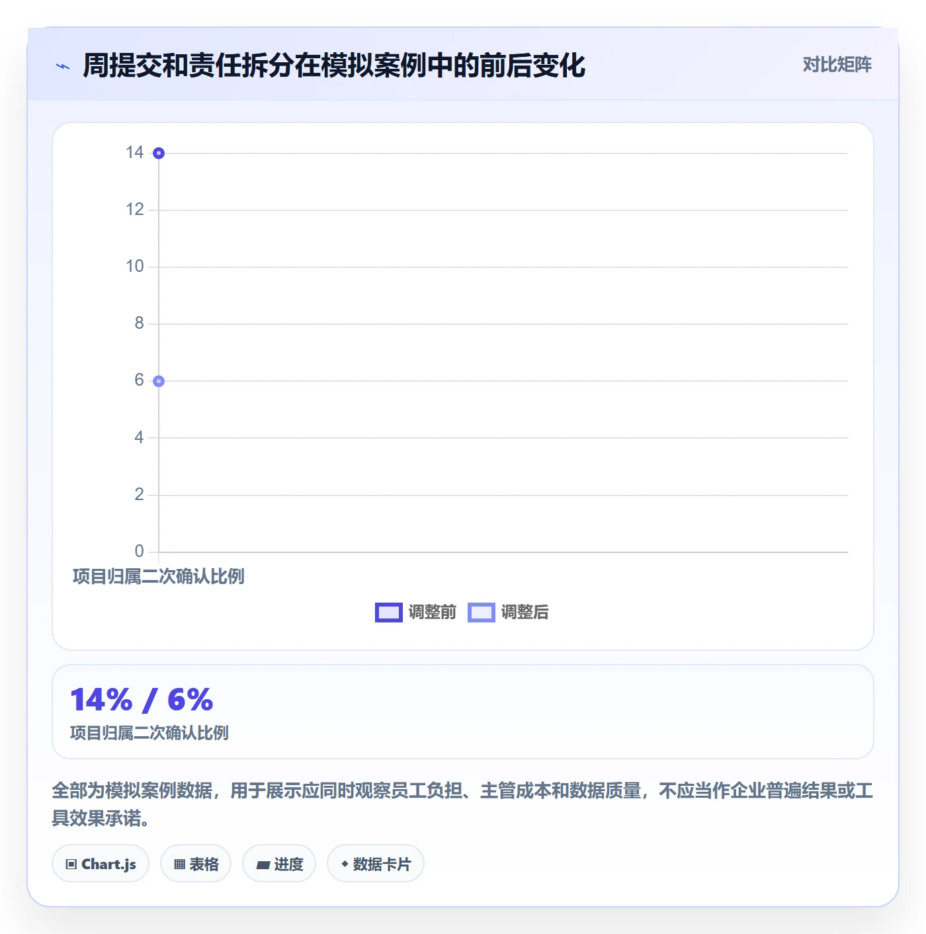Click the title 周提交和责任拆分在模拟案例中的前后变化

(334, 65)
